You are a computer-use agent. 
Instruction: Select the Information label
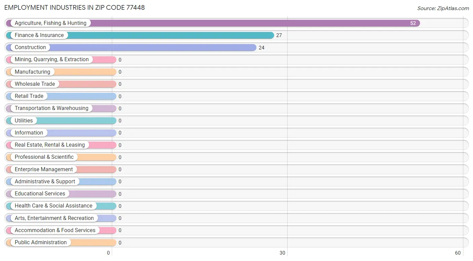click(29, 133)
